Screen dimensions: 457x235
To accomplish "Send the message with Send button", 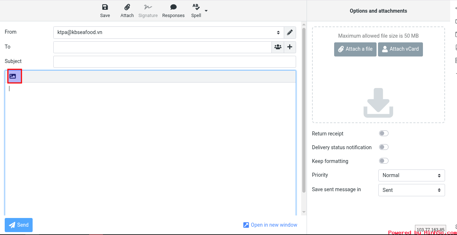I will pyautogui.click(x=18, y=225).
